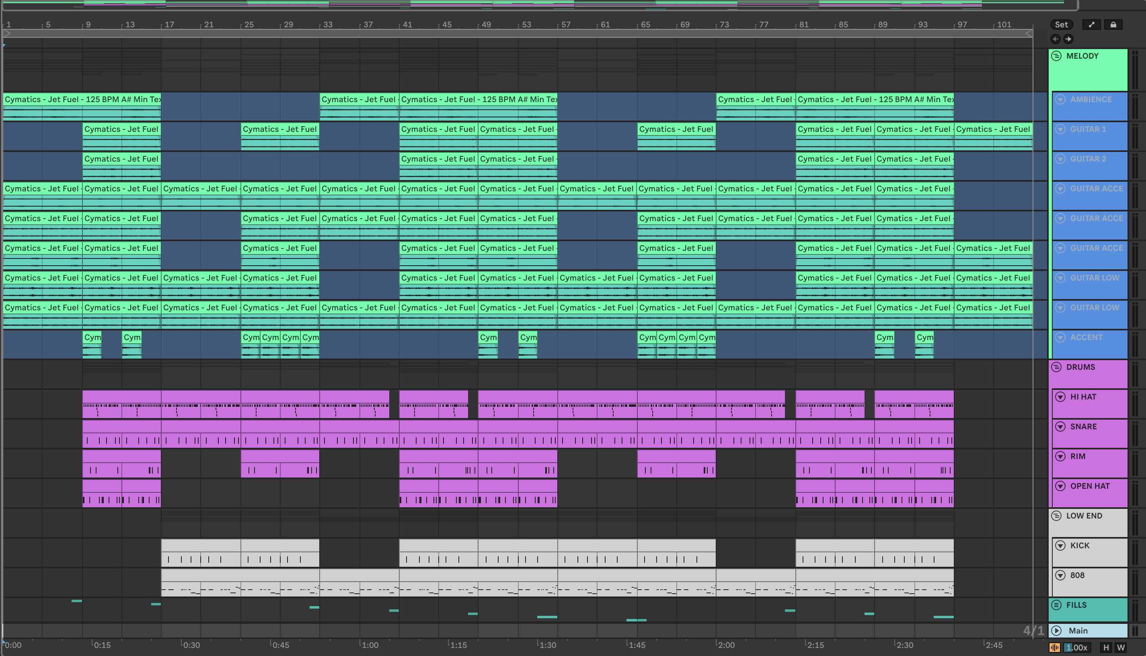Screen dimensions: 1146x656
Task: Click bar 49 on the beat-time ruler
Action: pyautogui.click(x=486, y=25)
